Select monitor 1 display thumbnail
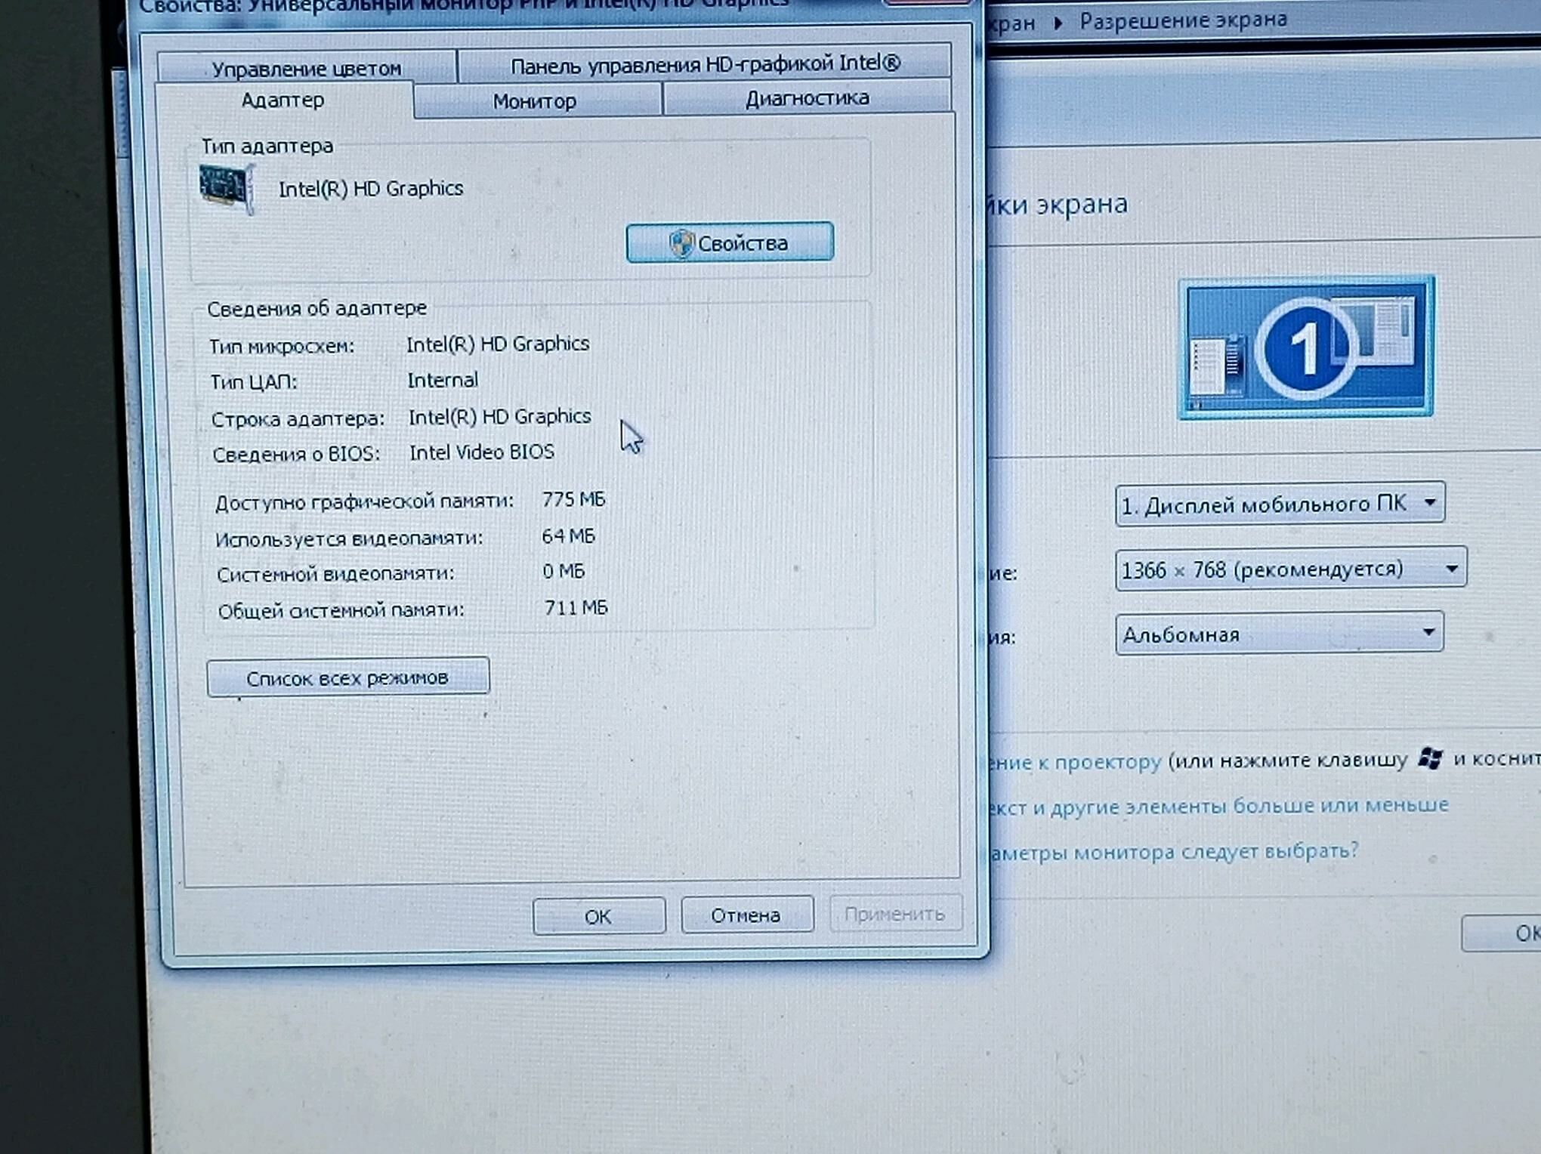 (x=1306, y=347)
